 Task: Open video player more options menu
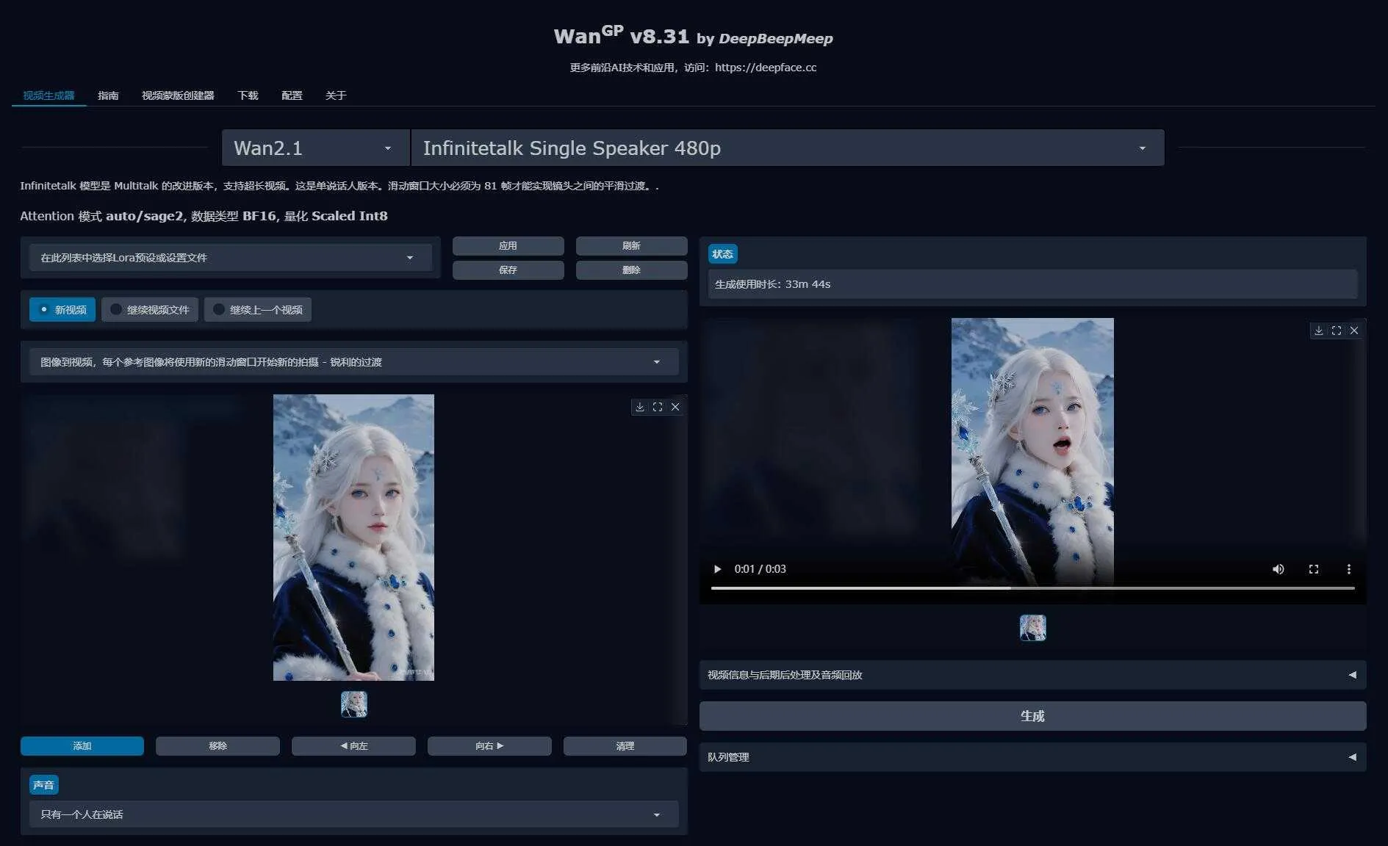(1348, 569)
